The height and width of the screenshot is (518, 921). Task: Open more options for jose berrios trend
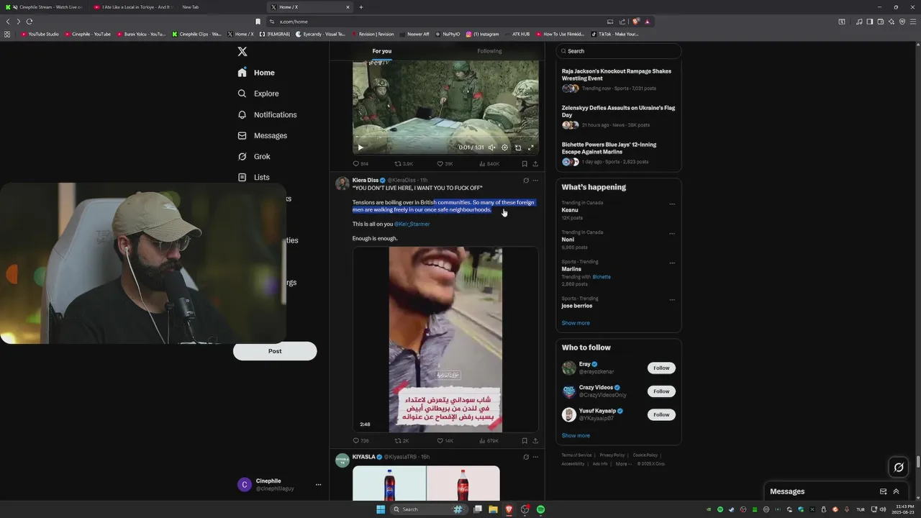pos(672,299)
